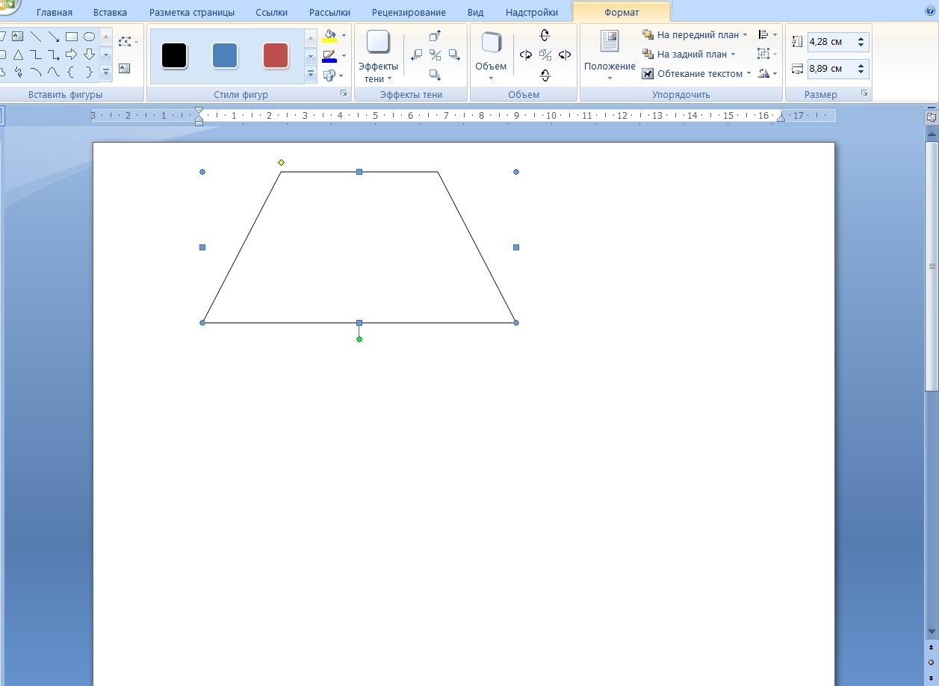
Task: Nudge shadow up icon
Action: point(435,36)
